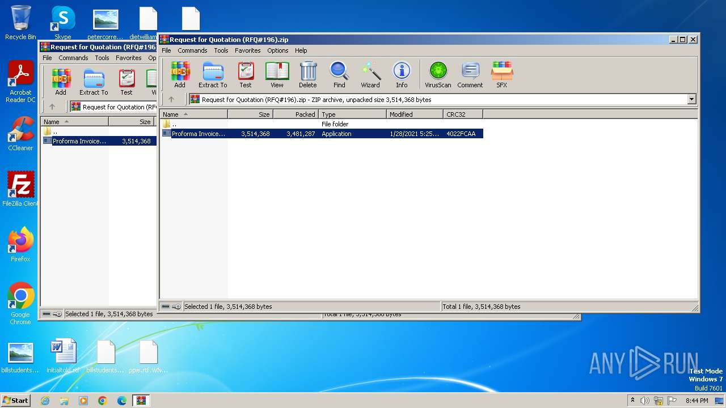Open Microsoft Edge from taskbar

122,401
